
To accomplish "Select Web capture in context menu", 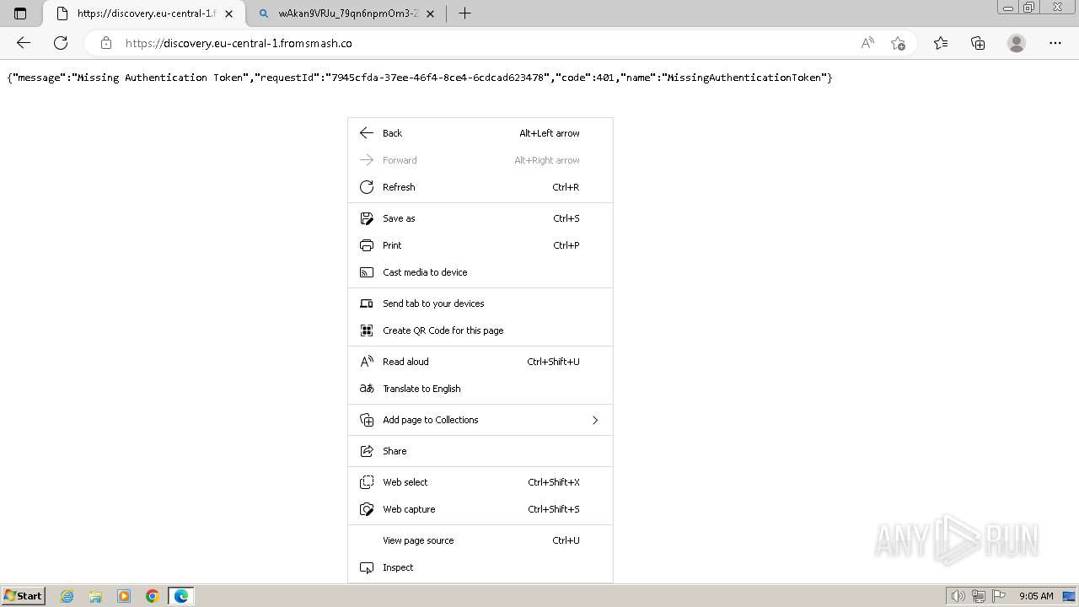I will (x=480, y=509).
